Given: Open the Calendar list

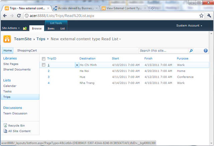Looking at the screenshot, I should [10, 86].
